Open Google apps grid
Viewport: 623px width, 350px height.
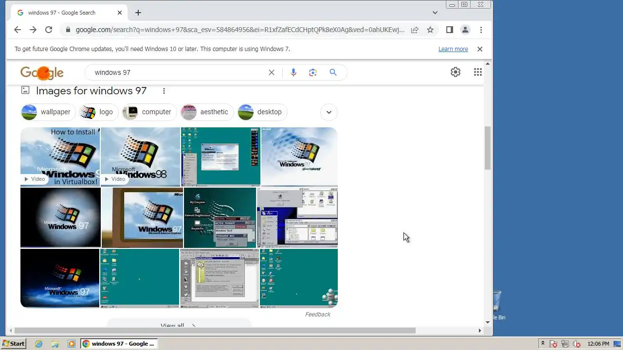coord(478,72)
